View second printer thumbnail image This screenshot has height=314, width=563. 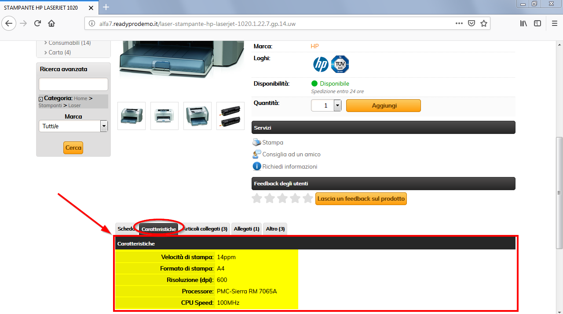tap(165, 116)
